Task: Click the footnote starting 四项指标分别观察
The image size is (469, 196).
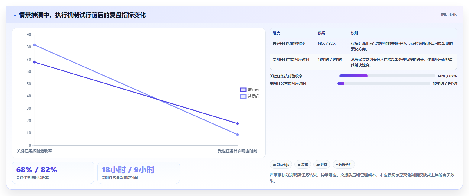Action: click(x=362, y=178)
